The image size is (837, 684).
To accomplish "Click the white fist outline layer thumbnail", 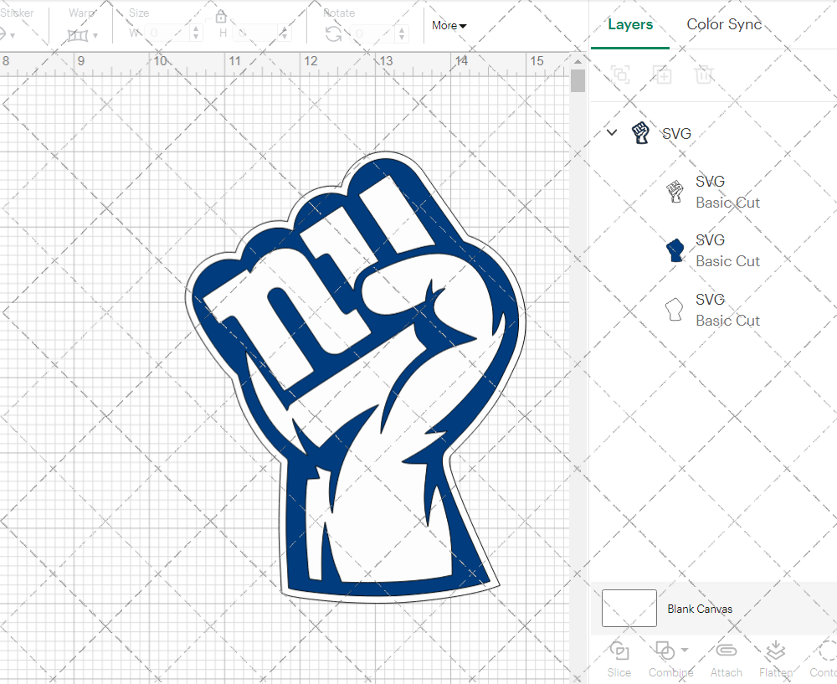I will point(674,309).
